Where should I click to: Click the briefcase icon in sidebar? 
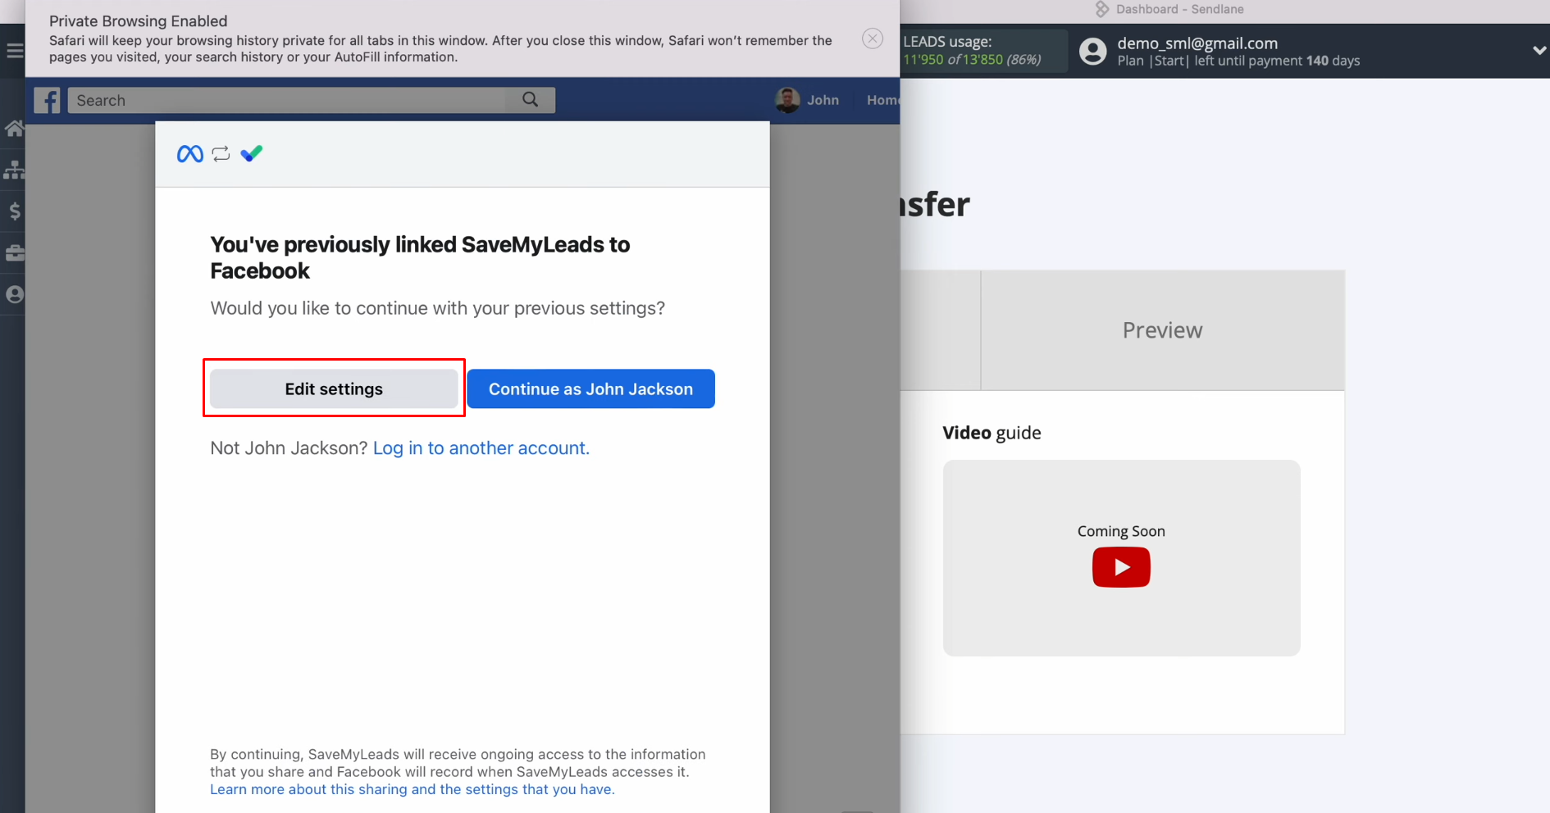tap(14, 252)
